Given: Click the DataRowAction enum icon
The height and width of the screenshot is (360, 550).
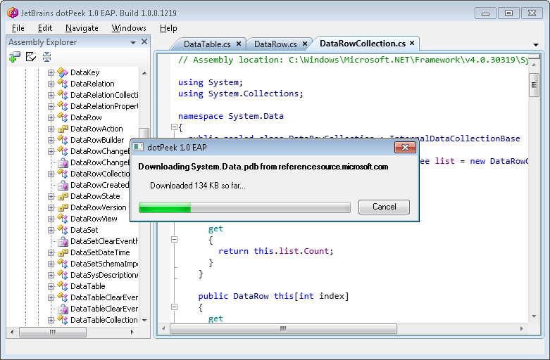Looking at the screenshot, I should tap(63, 129).
